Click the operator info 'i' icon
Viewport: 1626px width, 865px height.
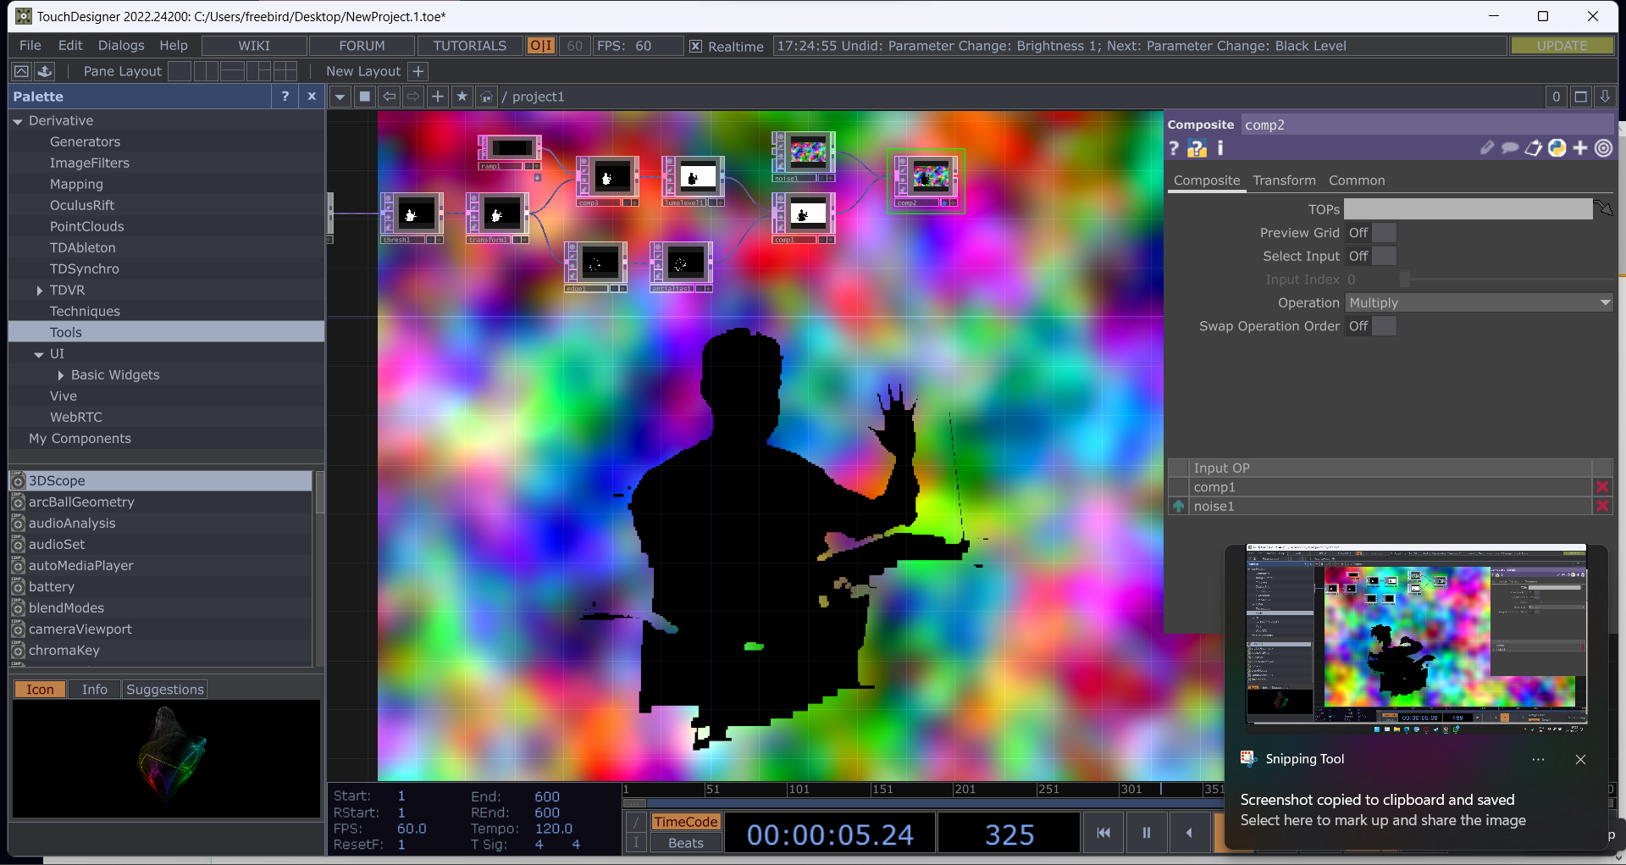coord(1220,148)
